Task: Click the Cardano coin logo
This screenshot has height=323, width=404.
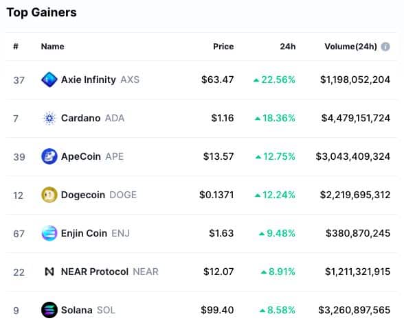Action: 49,118
